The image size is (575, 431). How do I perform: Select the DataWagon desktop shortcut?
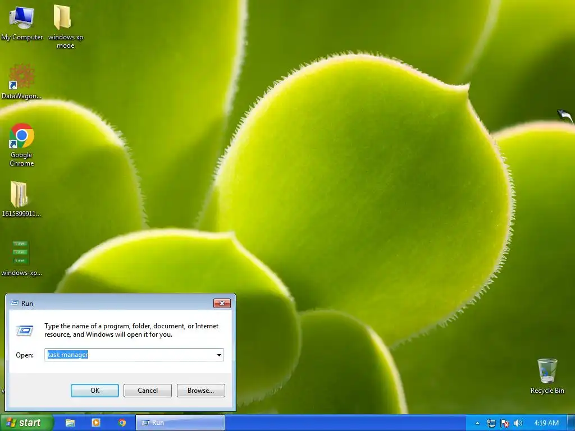pos(22,81)
